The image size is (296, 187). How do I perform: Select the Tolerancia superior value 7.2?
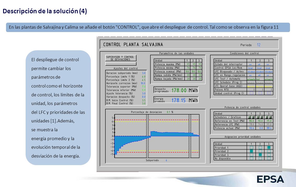coord(144,87)
